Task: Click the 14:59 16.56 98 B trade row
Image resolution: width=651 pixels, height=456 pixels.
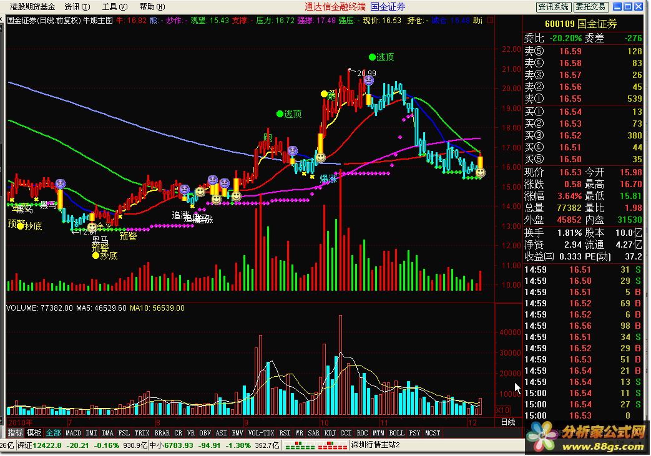Action: point(583,326)
